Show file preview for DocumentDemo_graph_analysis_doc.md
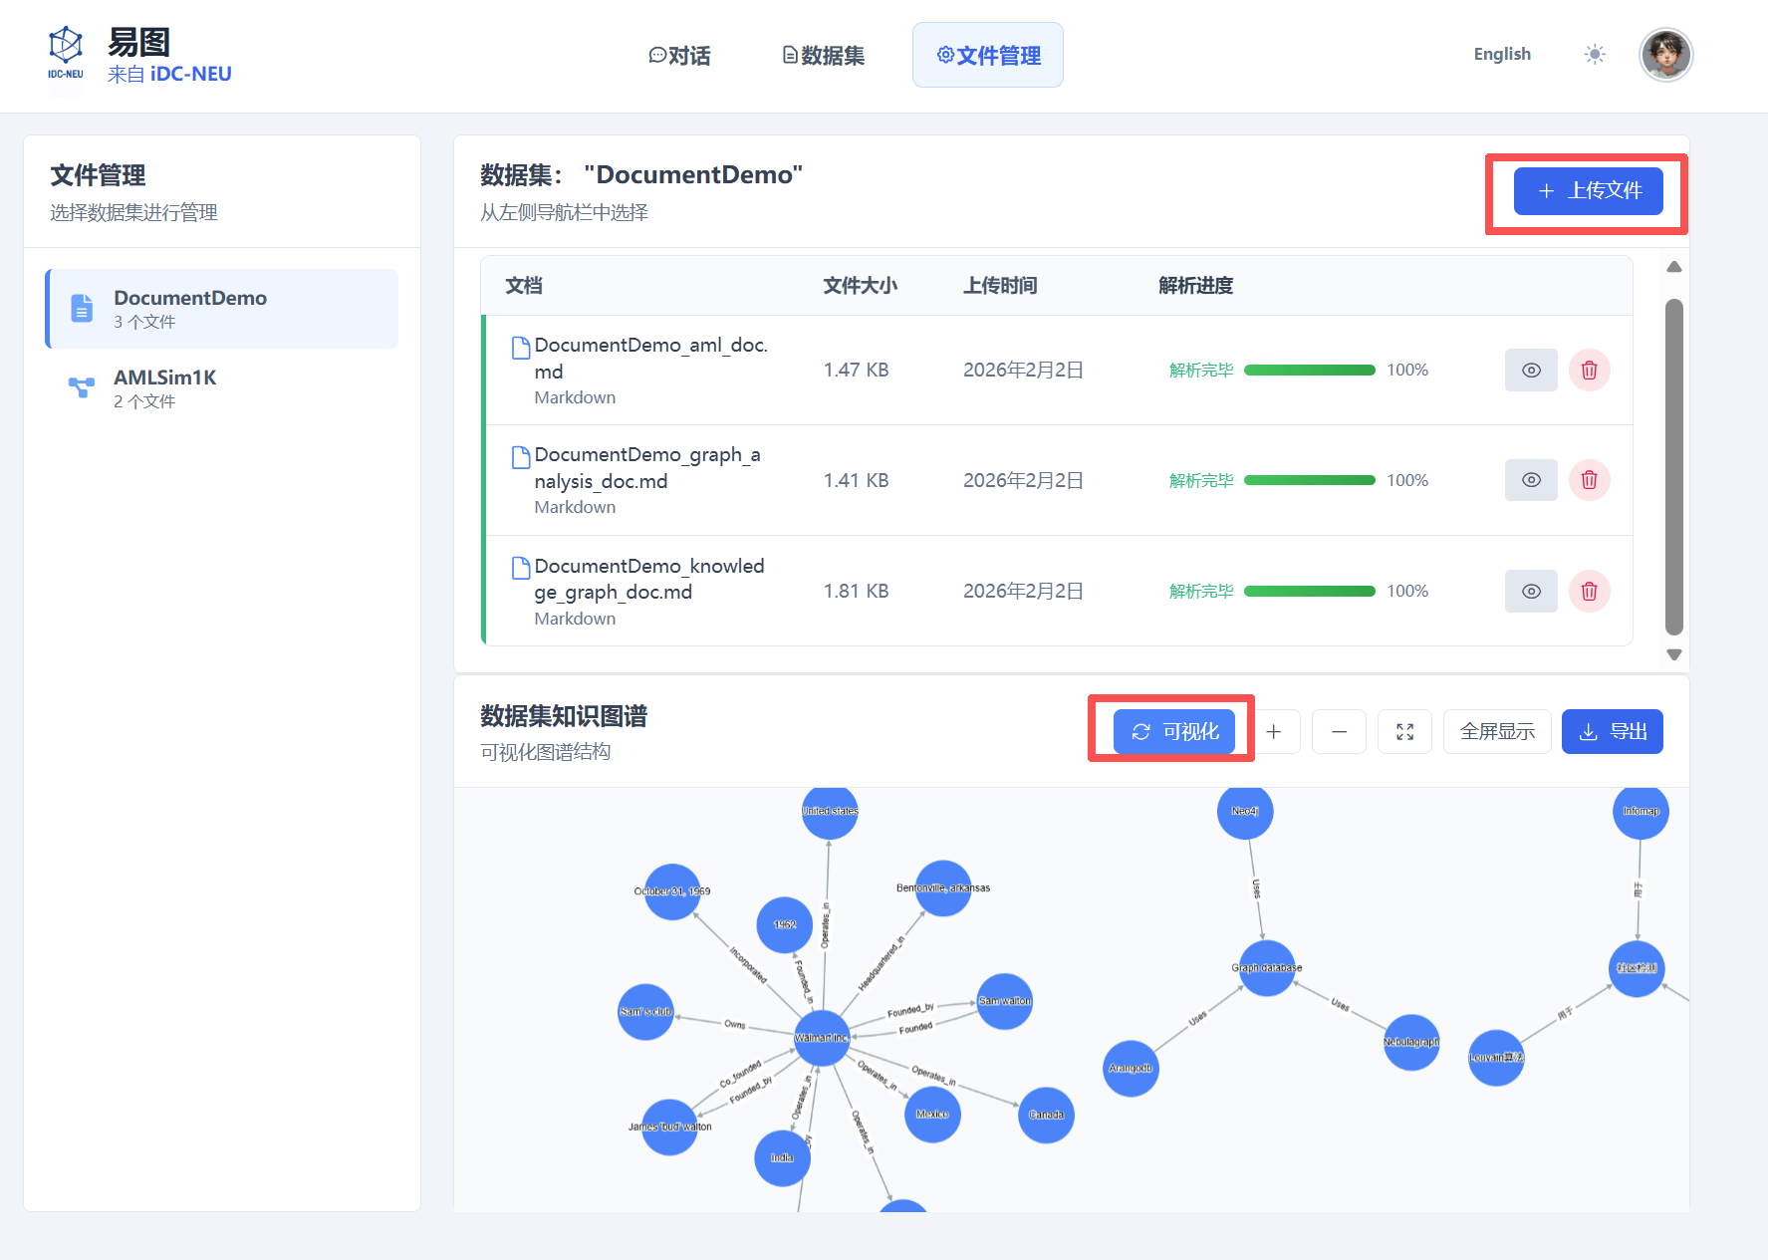The image size is (1768, 1260). (x=1531, y=480)
